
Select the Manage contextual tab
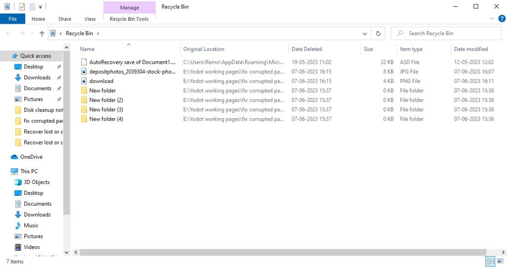pos(129,7)
